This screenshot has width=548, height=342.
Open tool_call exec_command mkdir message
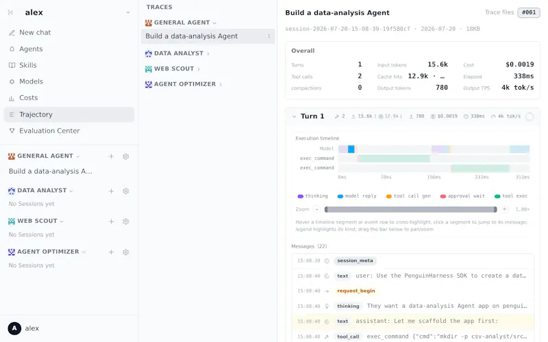click(413, 337)
